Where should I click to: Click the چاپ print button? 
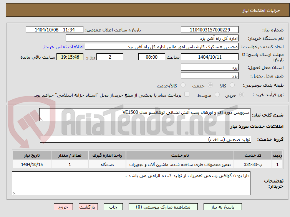pos(113,207)
